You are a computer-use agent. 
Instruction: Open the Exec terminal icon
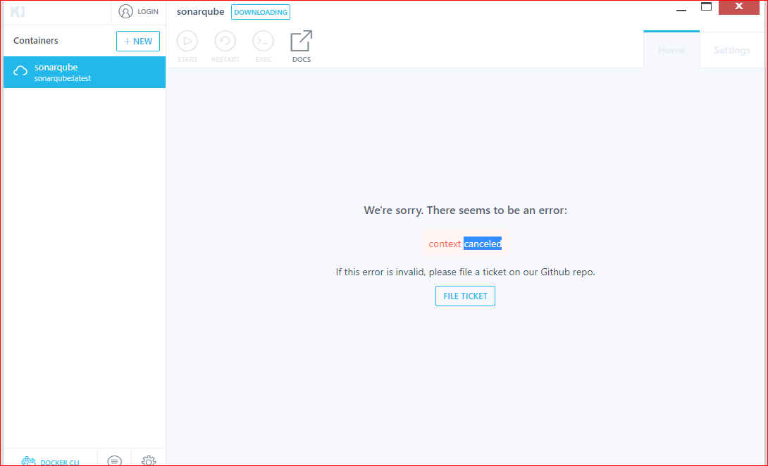coord(264,42)
